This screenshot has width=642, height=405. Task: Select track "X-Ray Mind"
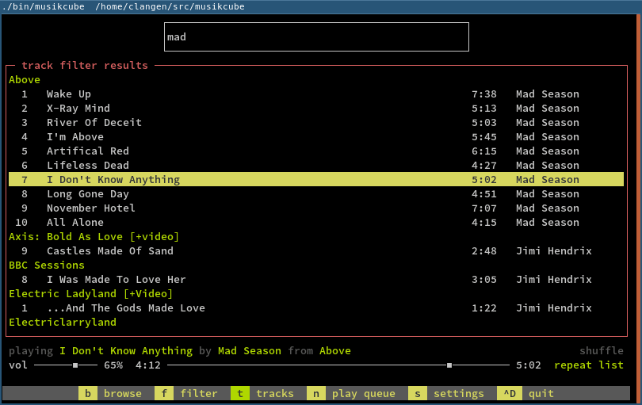[316, 109]
